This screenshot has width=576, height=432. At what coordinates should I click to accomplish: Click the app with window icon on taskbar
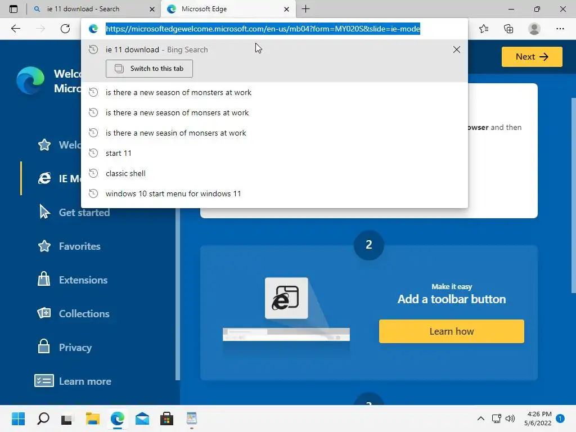click(x=191, y=418)
